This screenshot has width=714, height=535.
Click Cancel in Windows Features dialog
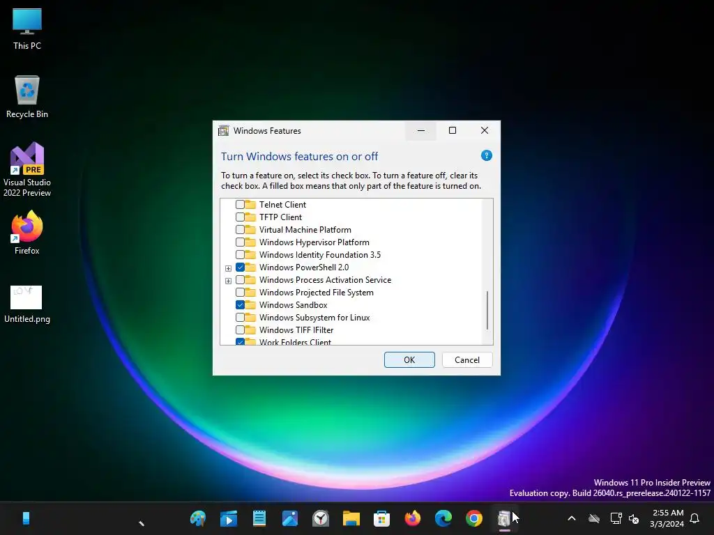pos(467,360)
